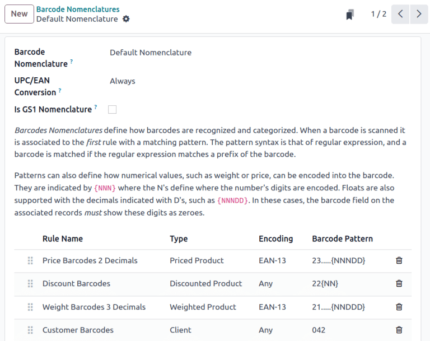The height and width of the screenshot is (341, 430).
Task: Click the Rule Name column header
Action: point(63,239)
